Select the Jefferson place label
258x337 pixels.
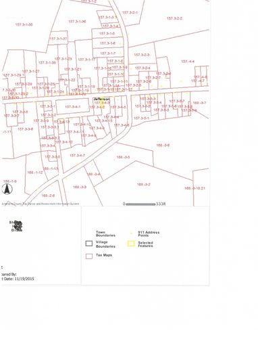[x=101, y=99]
